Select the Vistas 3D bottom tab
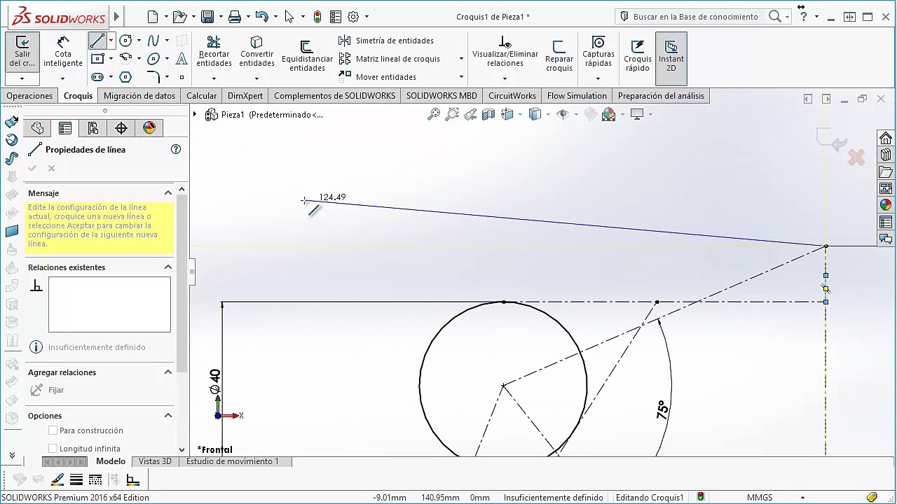Image resolution: width=897 pixels, height=504 pixels. click(155, 461)
